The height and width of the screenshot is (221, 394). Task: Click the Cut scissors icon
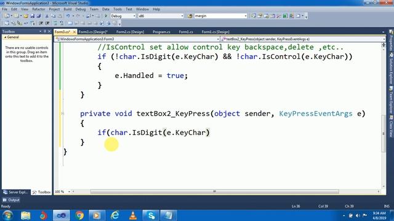click(47, 16)
